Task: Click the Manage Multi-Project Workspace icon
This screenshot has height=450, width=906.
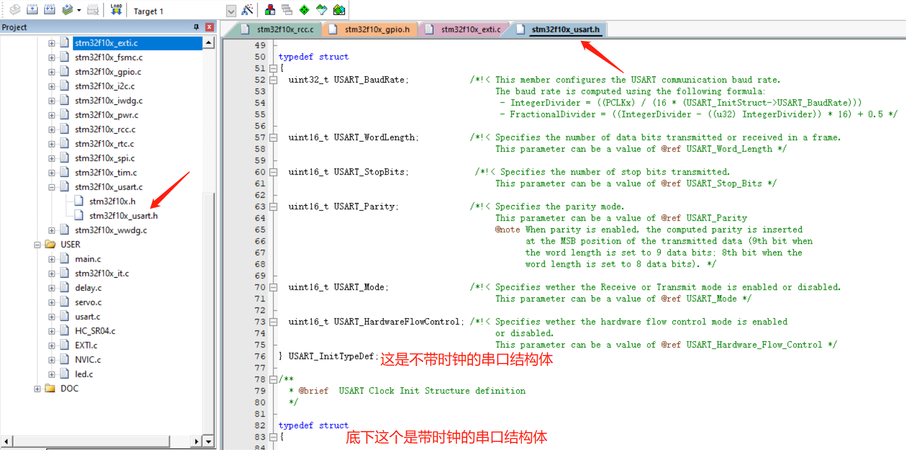Action: 287,10
